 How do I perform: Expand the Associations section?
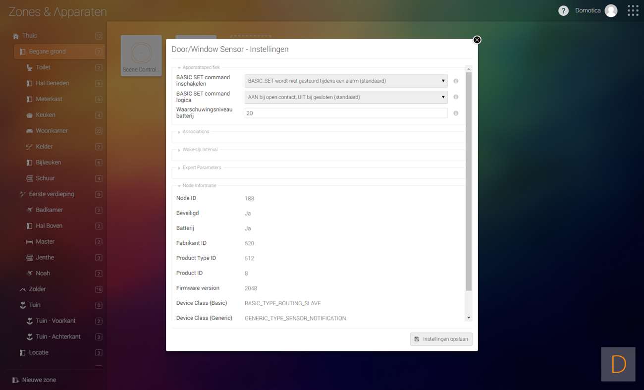tap(196, 132)
